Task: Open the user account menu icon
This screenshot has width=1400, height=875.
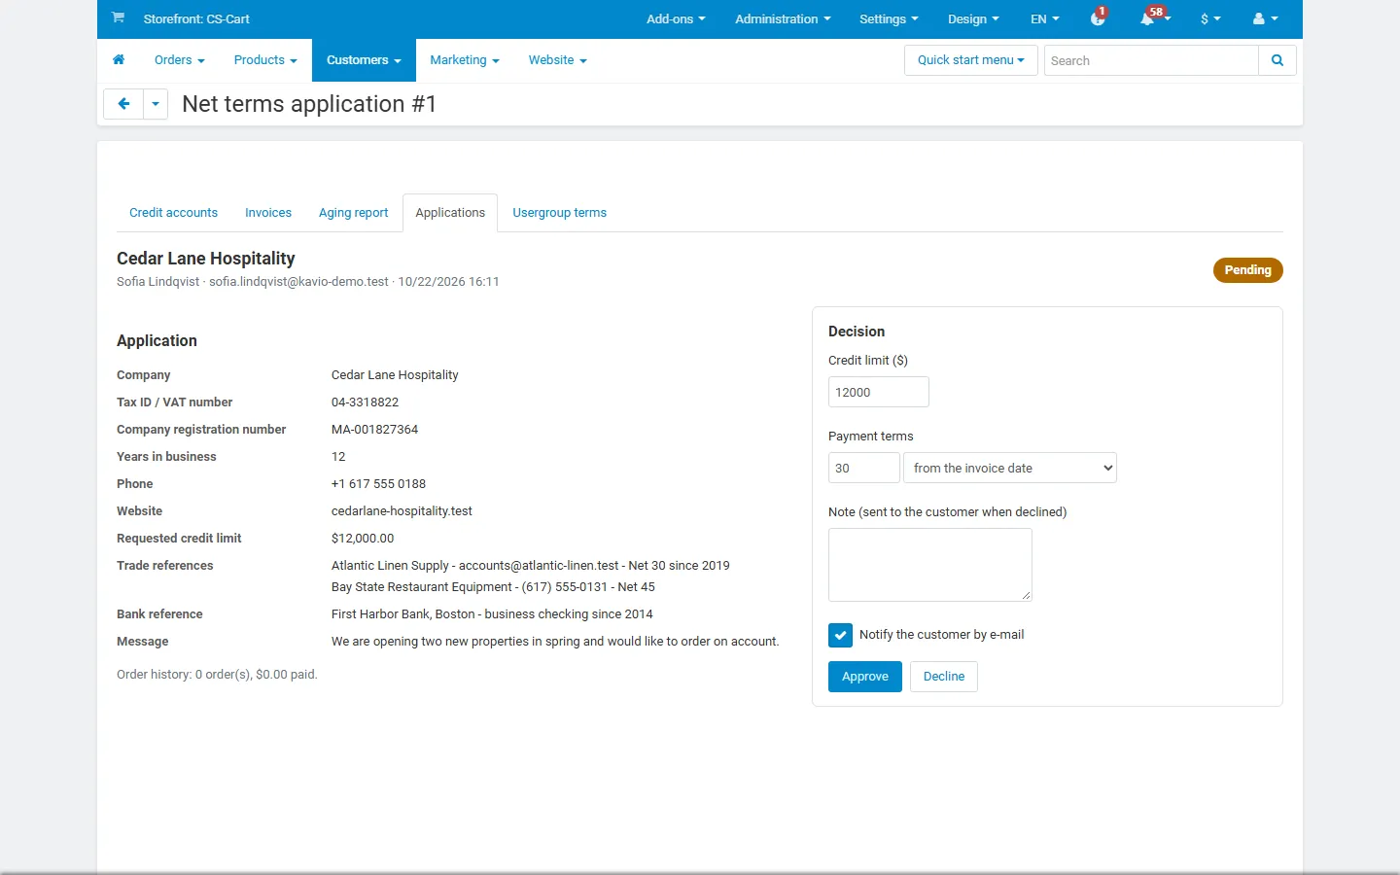Action: tap(1265, 18)
